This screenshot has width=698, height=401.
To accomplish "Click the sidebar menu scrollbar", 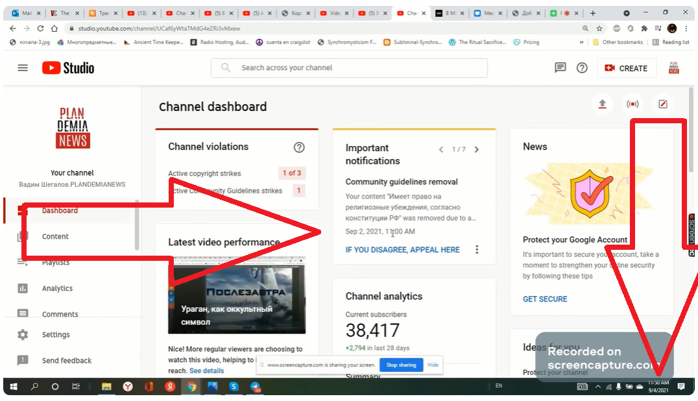I will click(137, 225).
